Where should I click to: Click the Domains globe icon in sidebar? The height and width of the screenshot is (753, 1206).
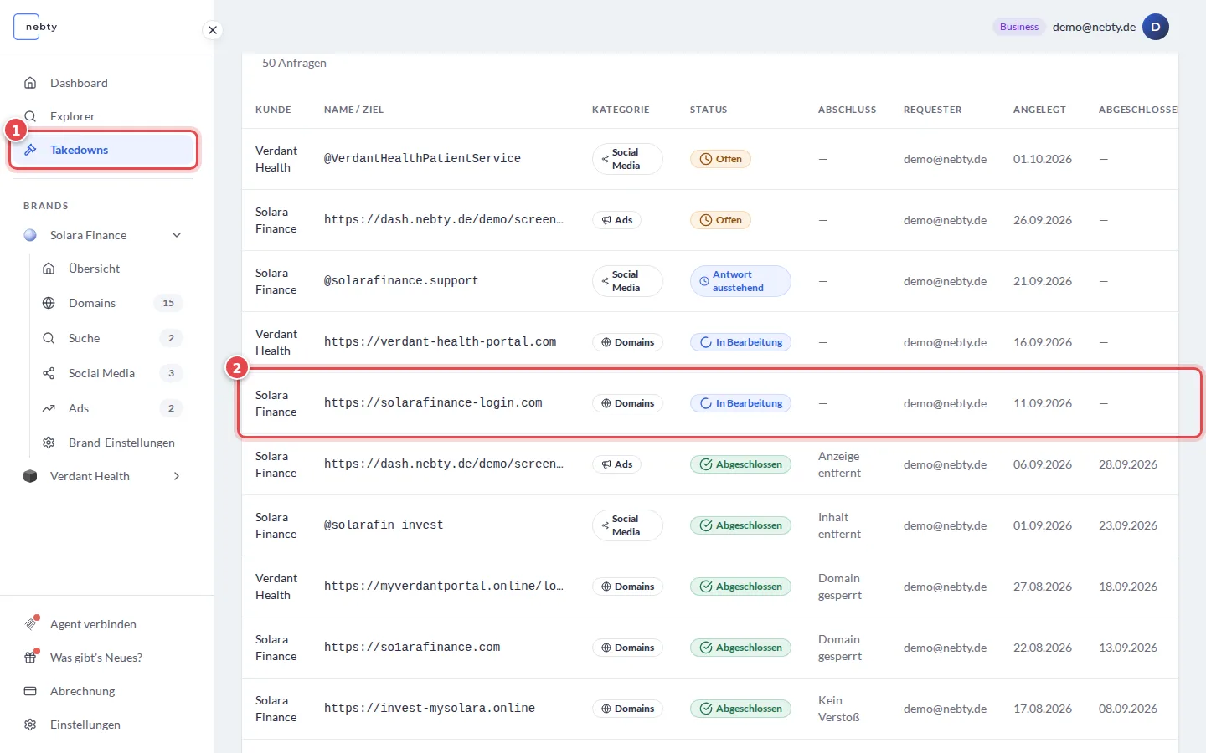49,303
